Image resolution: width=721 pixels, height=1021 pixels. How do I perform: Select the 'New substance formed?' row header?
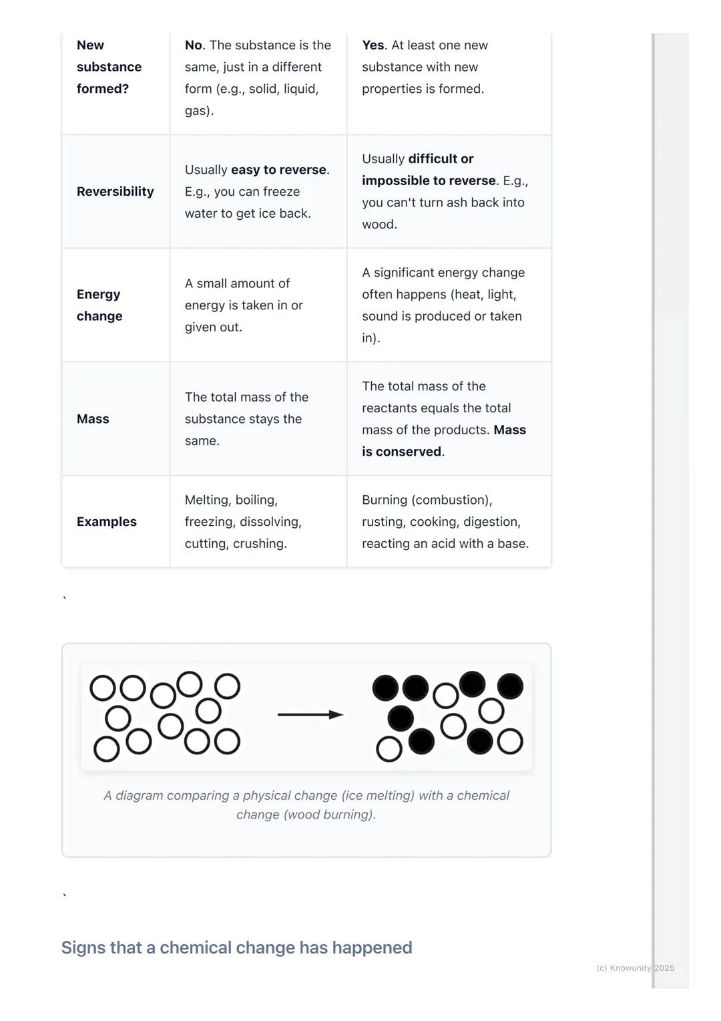109,67
